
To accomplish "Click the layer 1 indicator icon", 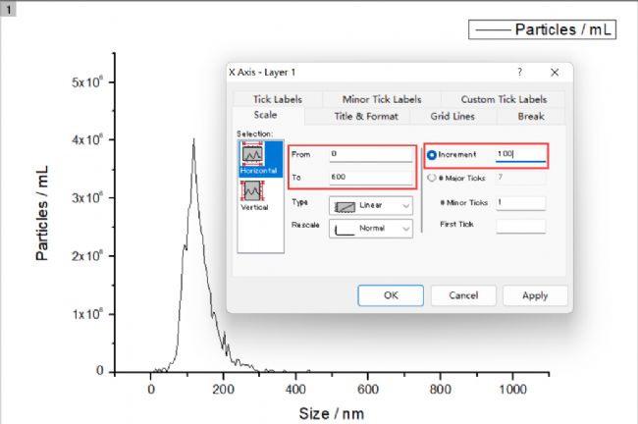I will point(9,8).
